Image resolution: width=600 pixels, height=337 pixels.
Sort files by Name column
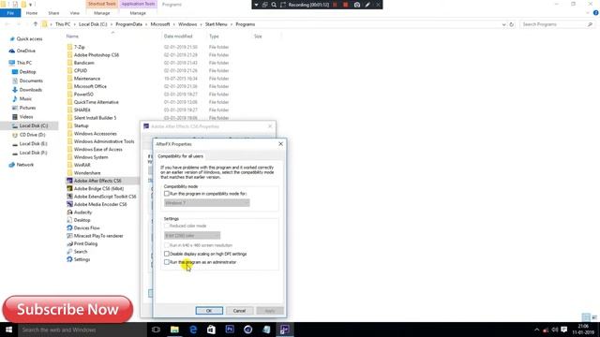click(72, 37)
